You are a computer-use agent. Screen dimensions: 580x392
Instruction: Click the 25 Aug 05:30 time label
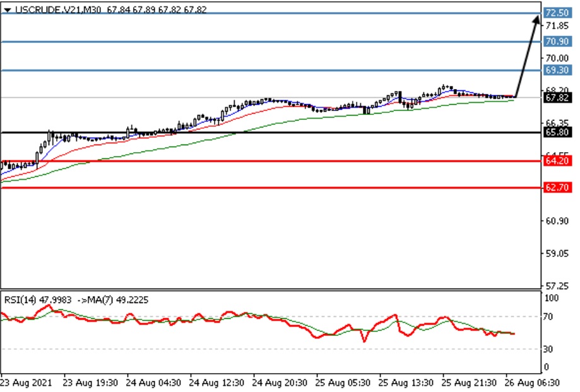[343, 383]
